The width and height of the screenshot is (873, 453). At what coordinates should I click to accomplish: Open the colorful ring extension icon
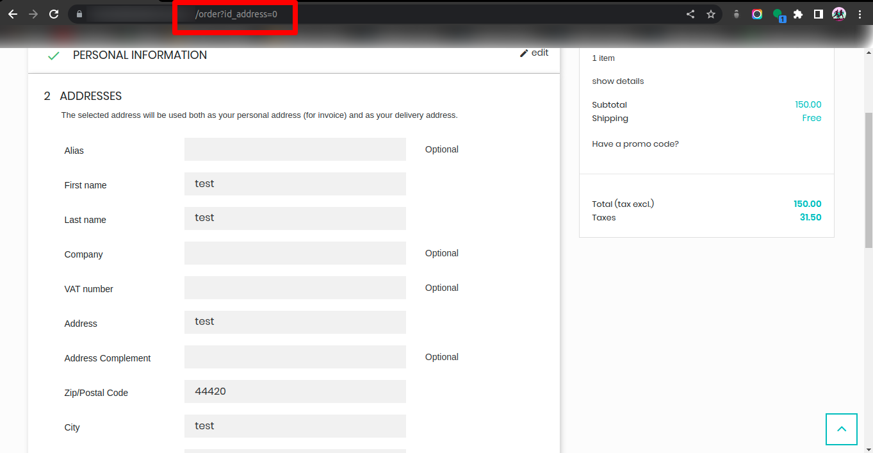pos(757,14)
